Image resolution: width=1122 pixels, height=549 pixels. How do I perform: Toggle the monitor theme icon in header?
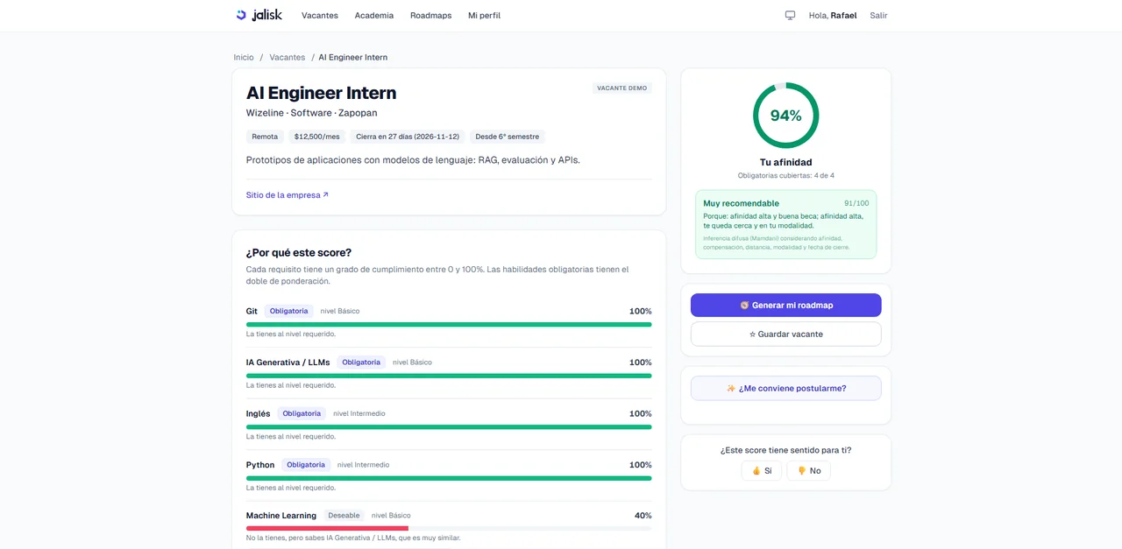[790, 16]
